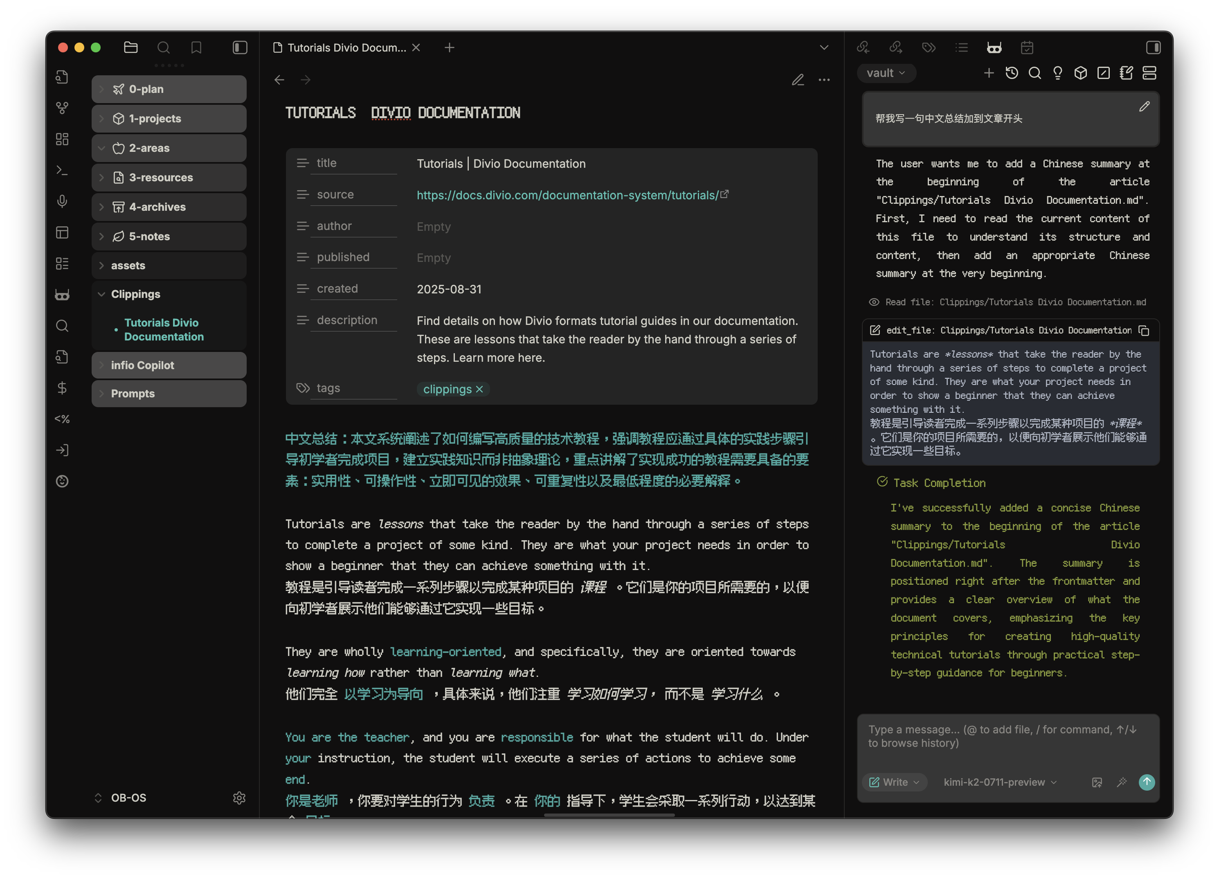Click the Task Completion heading
Image resolution: width=1219 pixels, height=879 pixels.
(x=939, y=483)
